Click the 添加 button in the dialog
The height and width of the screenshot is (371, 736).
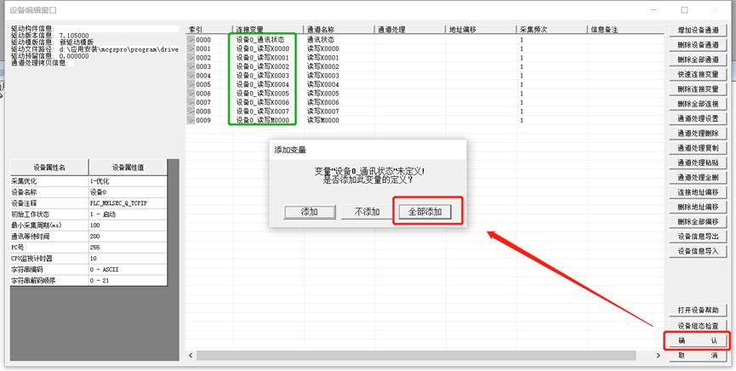(x=310, y=212)
